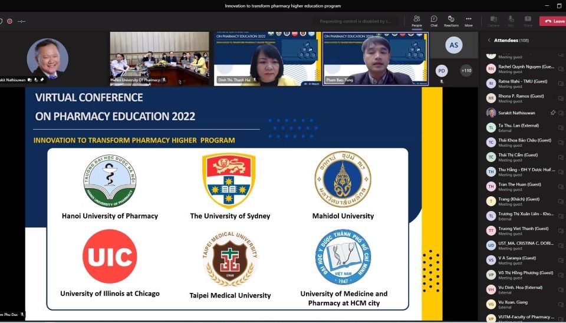Click the red recording indicator
The height and width of the screenshot is (323, 566).
point(10,21)
